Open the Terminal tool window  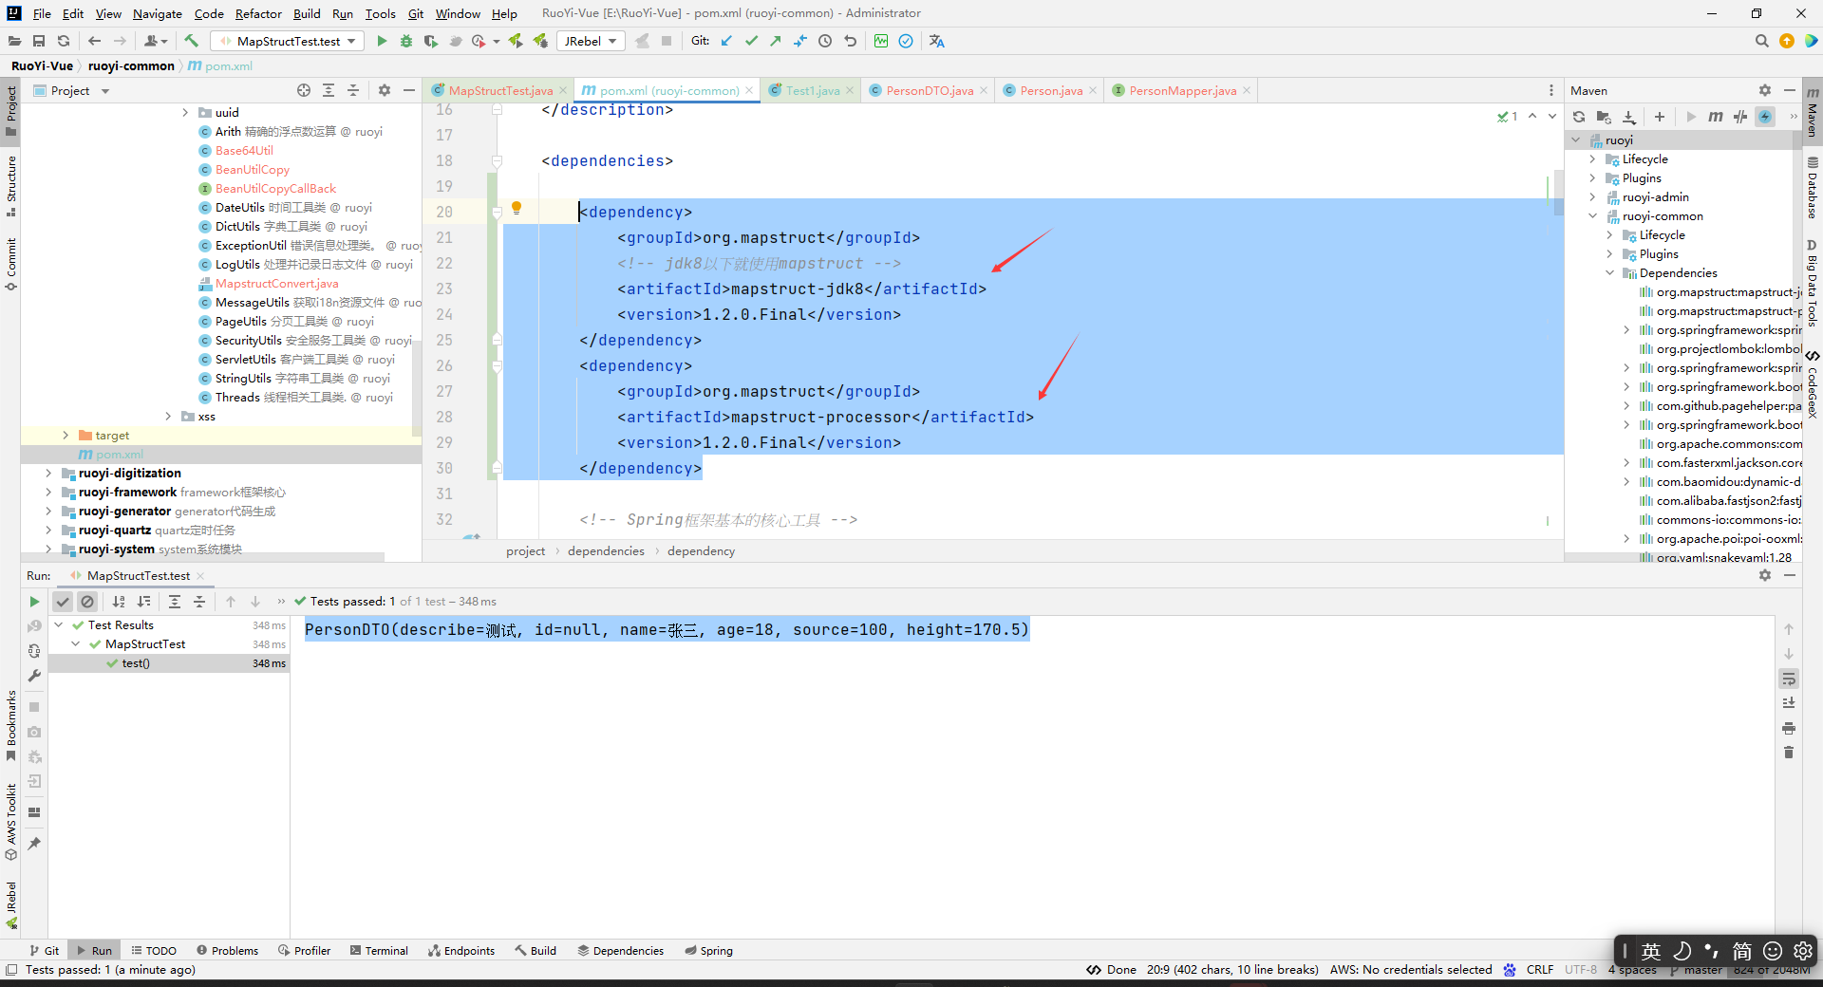(379, 950)
